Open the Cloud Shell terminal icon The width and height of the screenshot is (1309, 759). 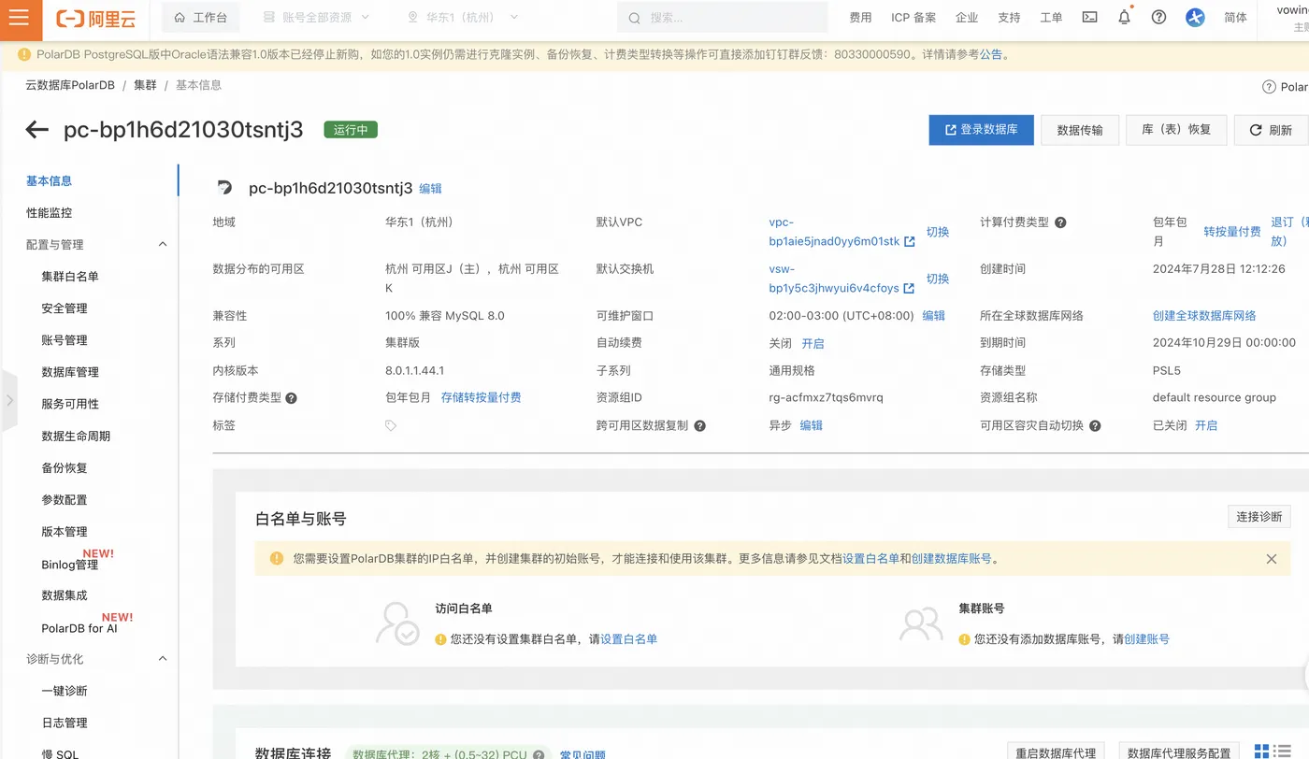tap(1089, 17)
